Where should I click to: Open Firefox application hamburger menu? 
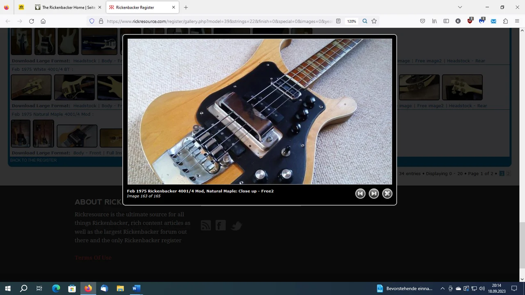(517, 21)
